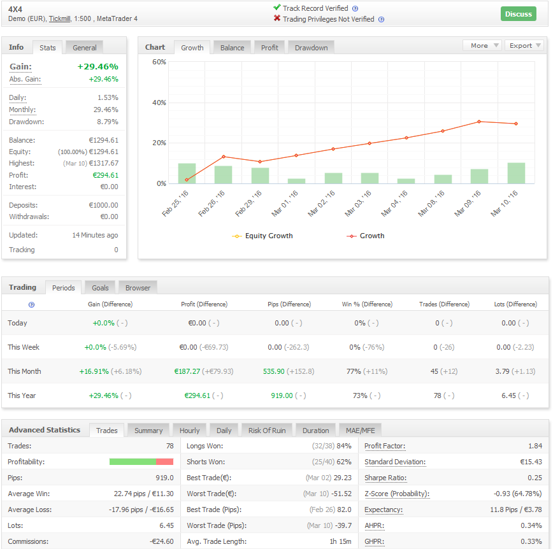Select the Growth chart tab
This screenshot has width=560, height=549.
(192, 48)
